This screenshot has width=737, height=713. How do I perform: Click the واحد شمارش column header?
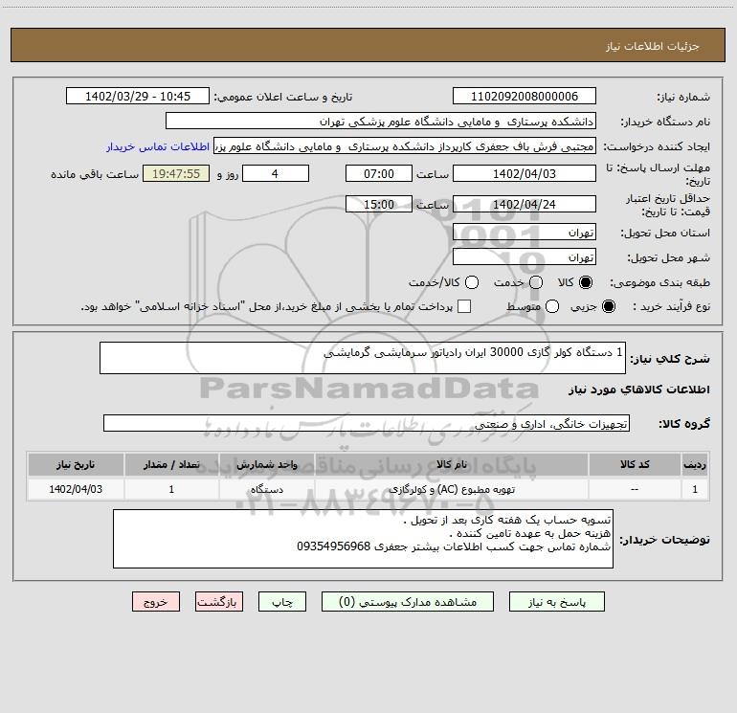point(267,464)
